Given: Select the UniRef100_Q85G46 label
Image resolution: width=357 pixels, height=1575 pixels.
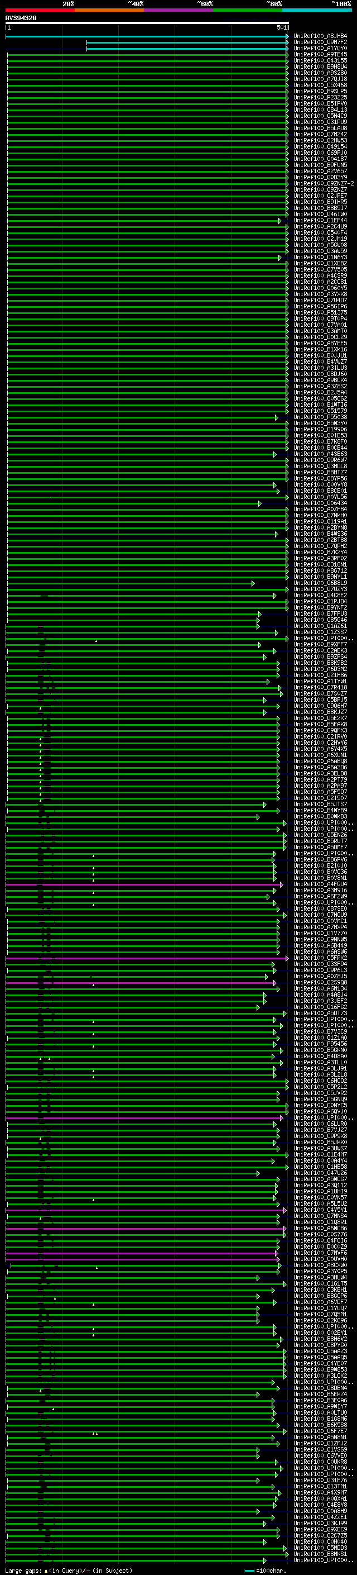Looking at the screenshot, I should tap(320, 620).
